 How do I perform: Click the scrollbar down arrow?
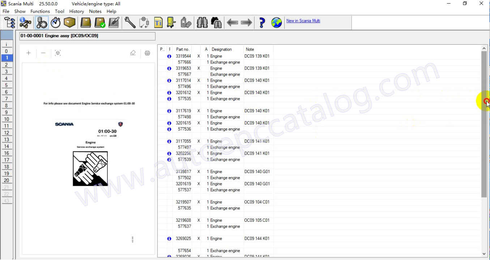[x=484, y=254]
